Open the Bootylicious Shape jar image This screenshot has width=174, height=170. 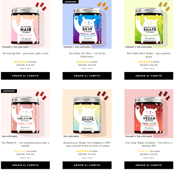(87, 114)
